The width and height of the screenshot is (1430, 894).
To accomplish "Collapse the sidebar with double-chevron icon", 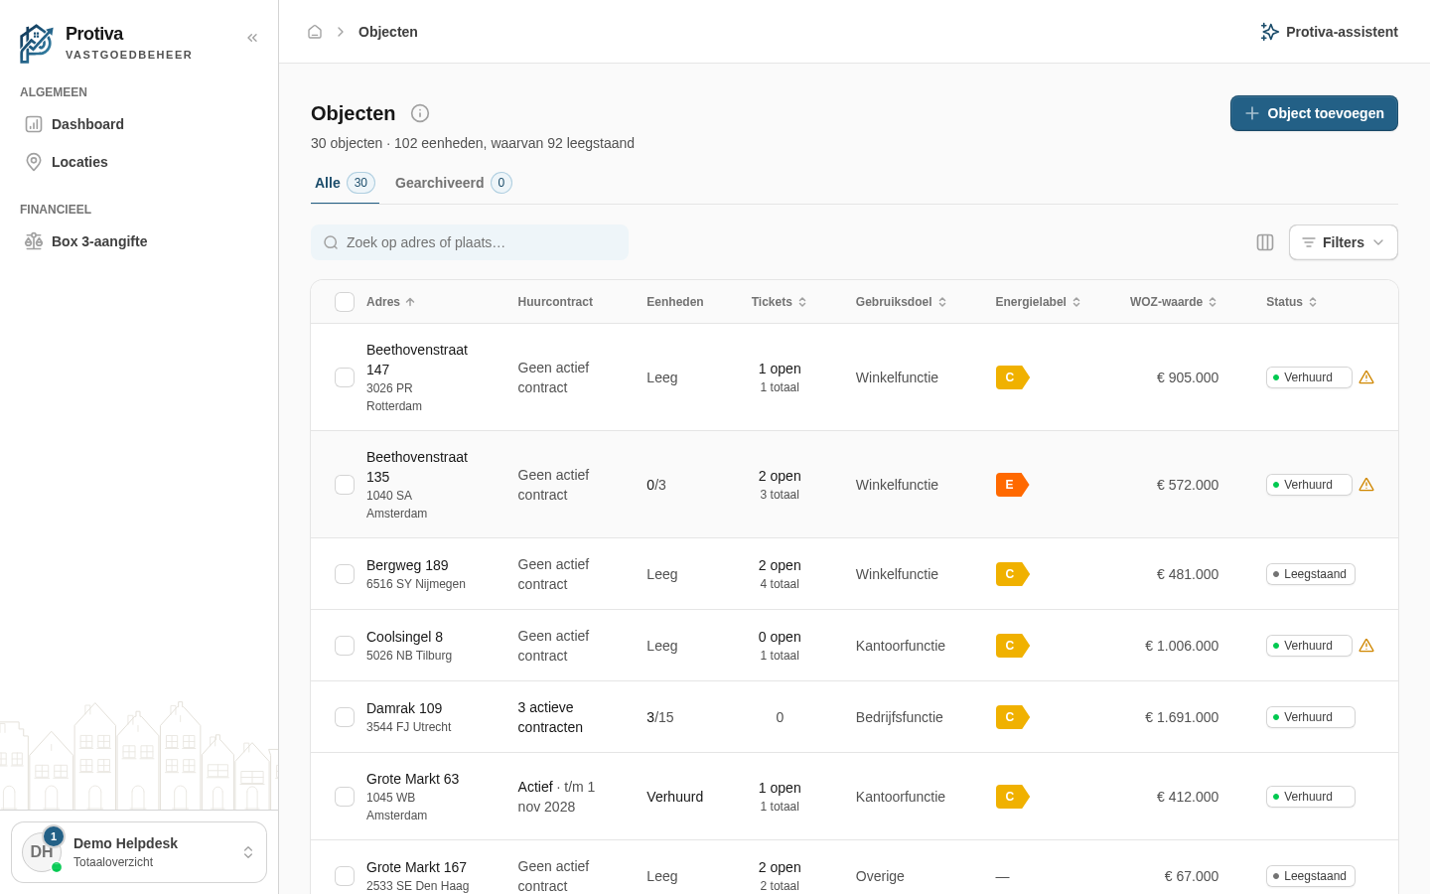I will pyautogui.click(x=252, y=38).
